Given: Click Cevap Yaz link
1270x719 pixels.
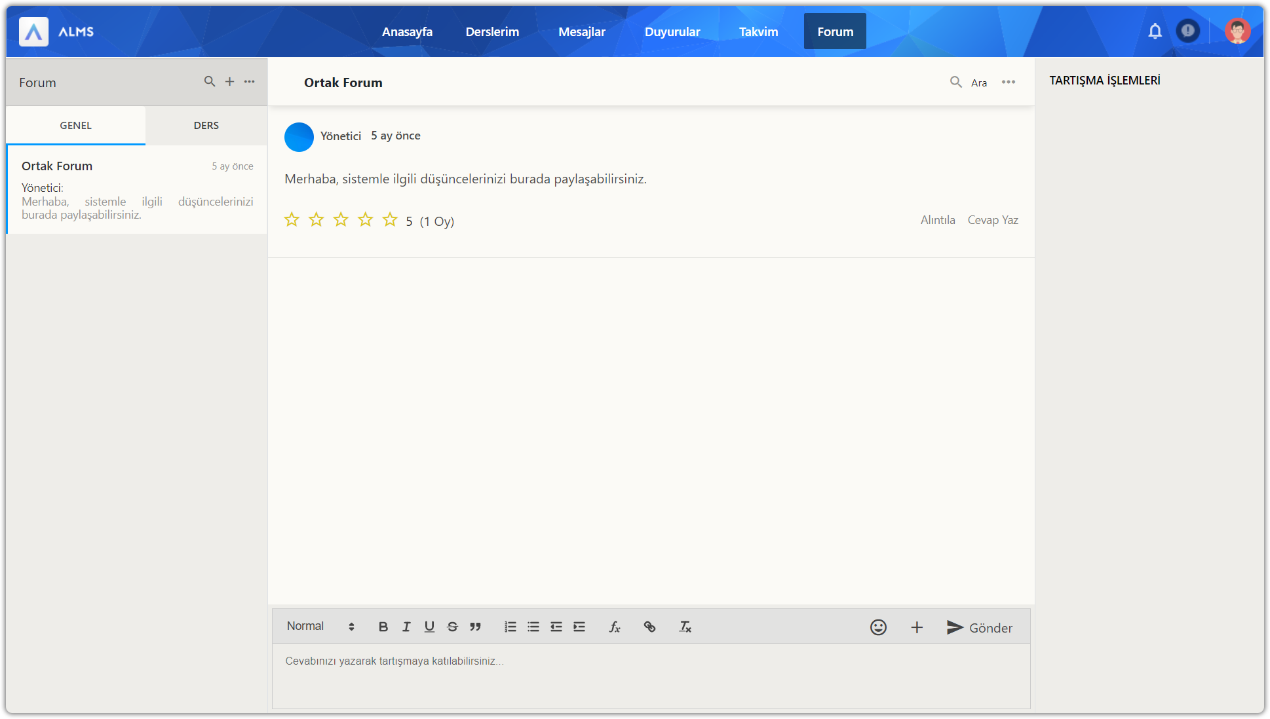Looking at the screenshot, I should point(993,220).
